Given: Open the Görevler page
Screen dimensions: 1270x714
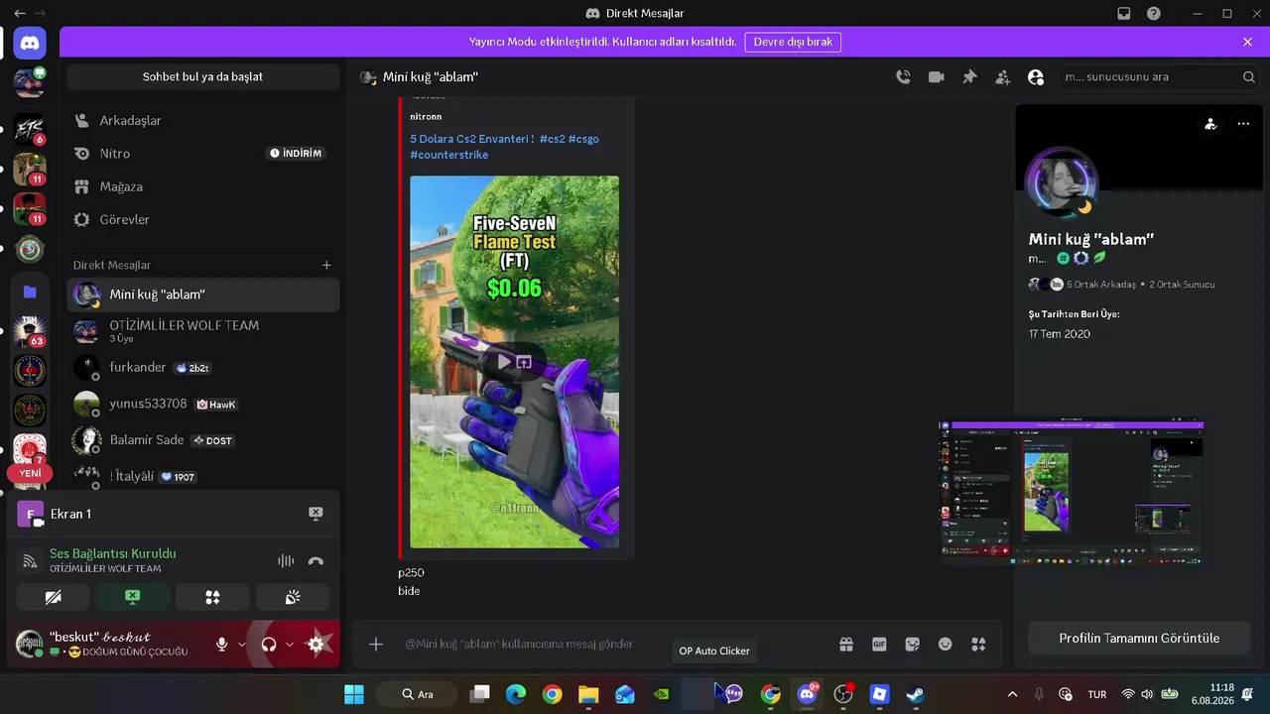Looking at the screenshot, I should [203, 219].
